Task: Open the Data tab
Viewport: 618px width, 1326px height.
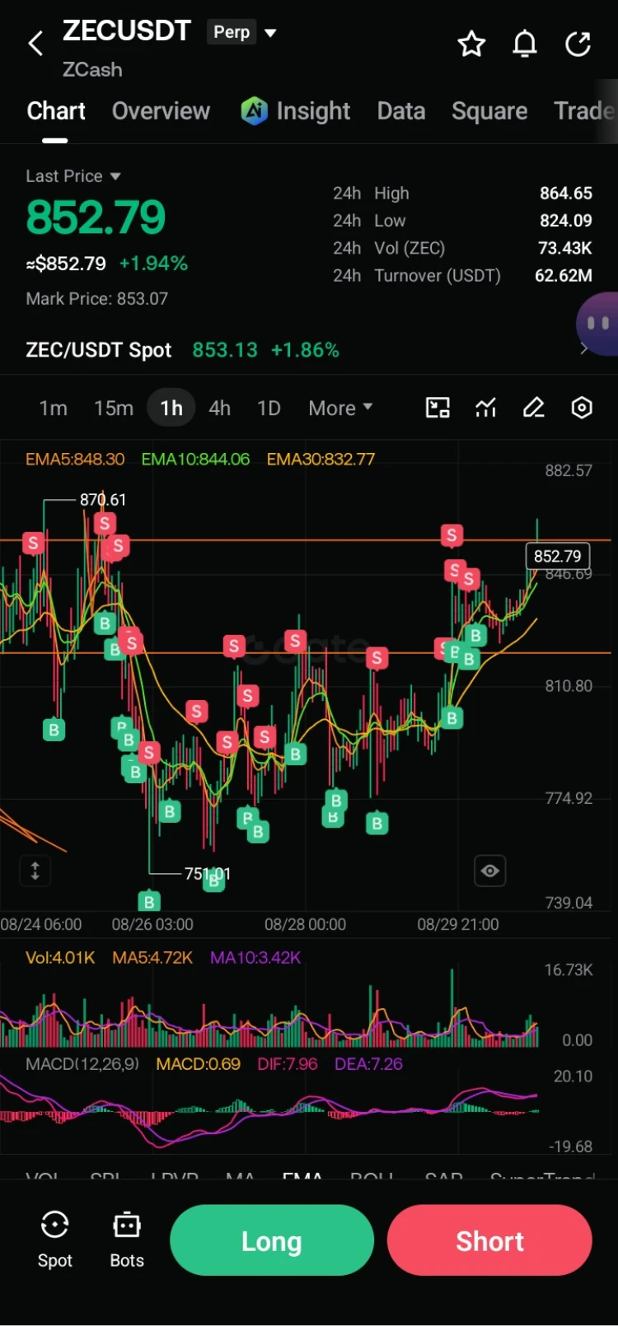Action: [x=401, y=111]
